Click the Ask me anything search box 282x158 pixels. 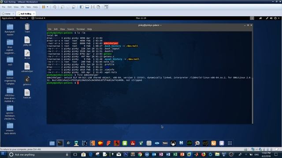click(x=39, y=154)
